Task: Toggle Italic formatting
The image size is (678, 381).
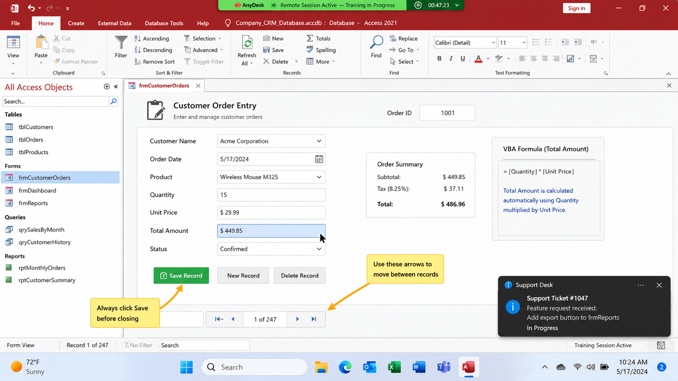Action: (451, 59)
